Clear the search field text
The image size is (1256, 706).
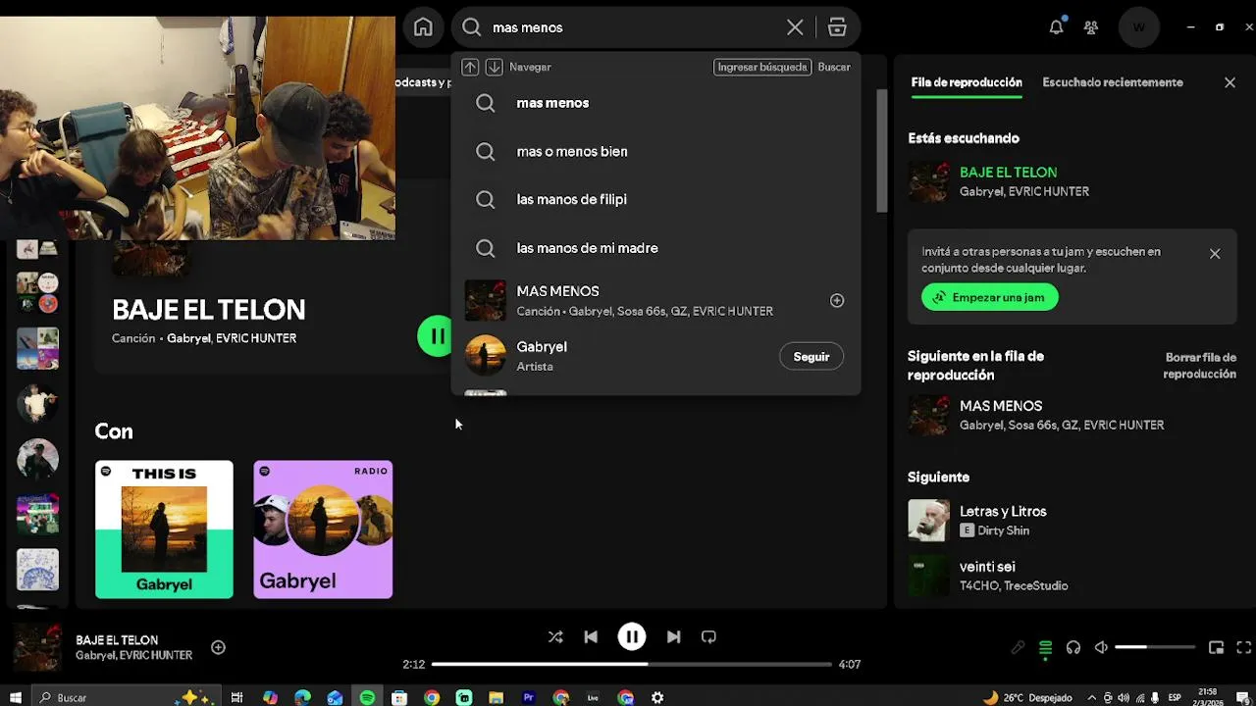click(x=795, y=27)
